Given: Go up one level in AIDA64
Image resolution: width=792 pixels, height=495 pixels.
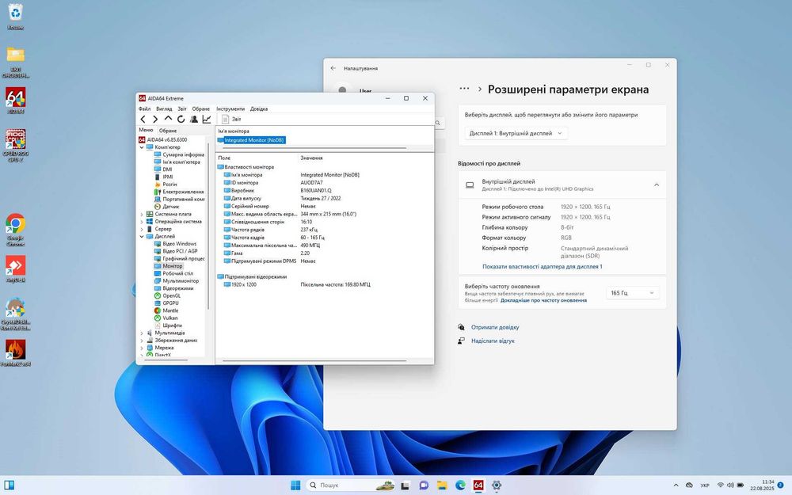Looking at the screenshot, I should 168,119.
